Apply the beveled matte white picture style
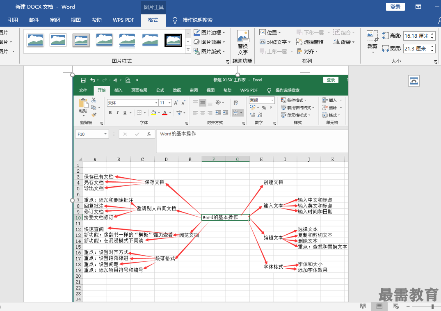 [58, 40]
